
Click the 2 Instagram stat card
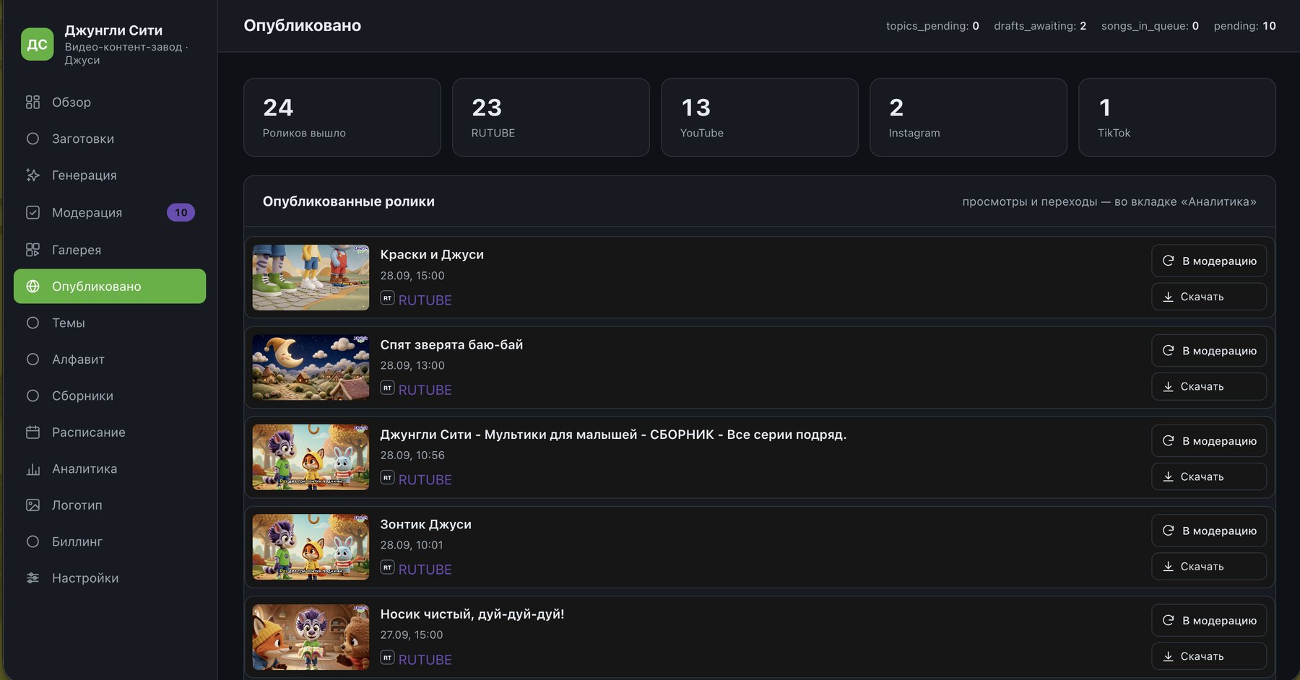pos(968,118)
